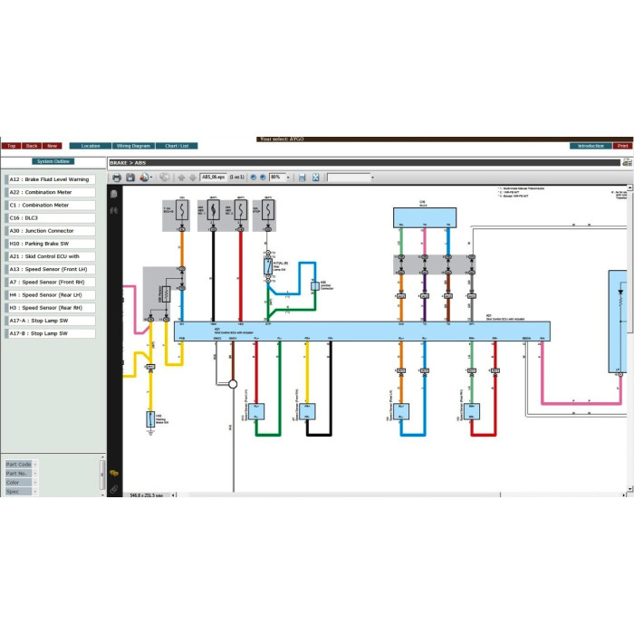Click the icon at right of BRAKE > ABS bar
The image size is (634, 634).
(x=627, y=162)
